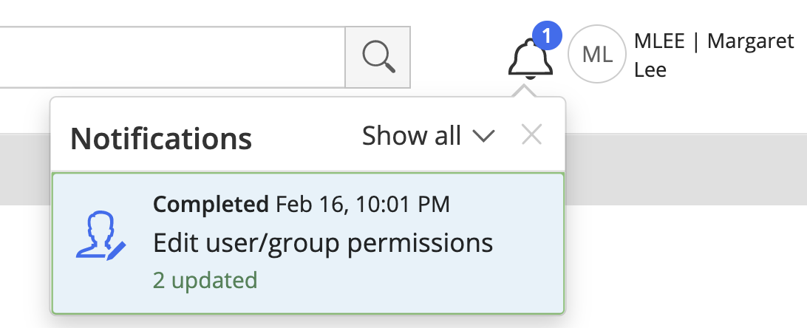This screenshot has height=328, width=807.
Task: Click the gray header bar behind the panel
Action: [680, 168]
